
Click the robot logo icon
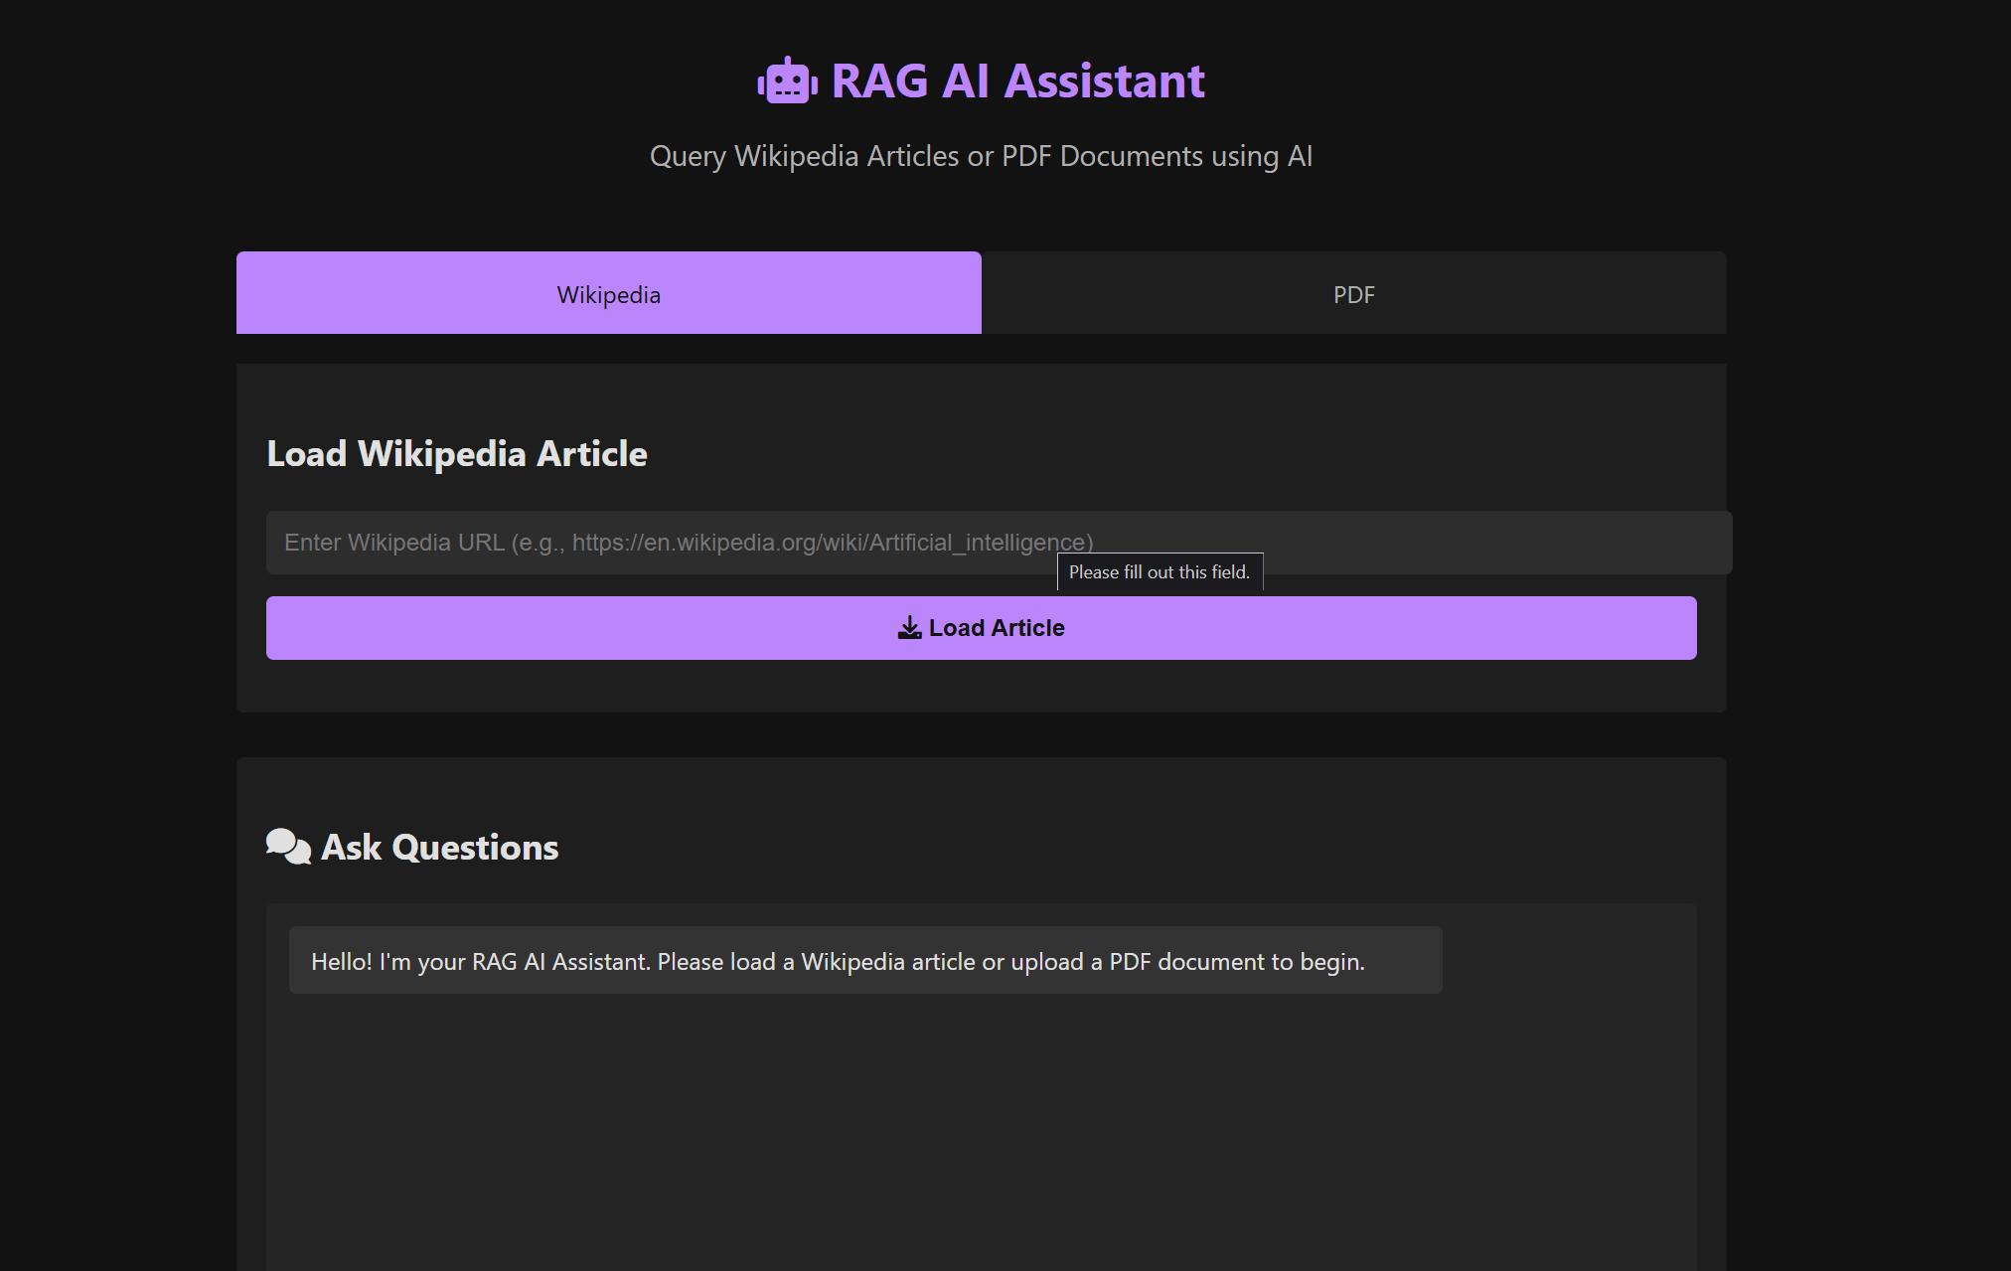click(x=788, y=80)
